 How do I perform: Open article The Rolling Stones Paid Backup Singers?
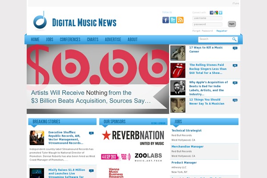coord(208,69)
